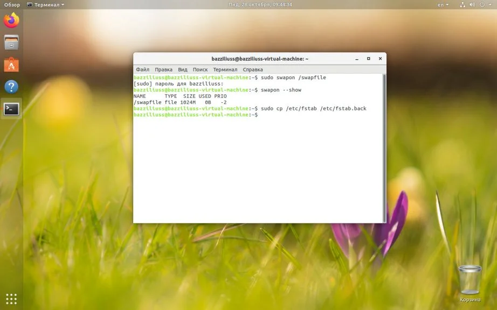Open the Поиск menu in terminal
Viewport: 497px width, 310px height.
[x=200, y=69]
